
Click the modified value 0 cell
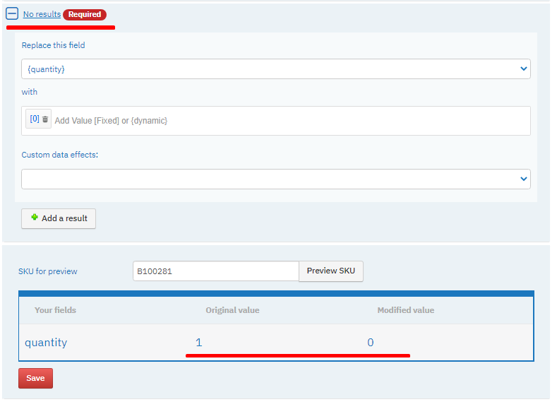(370, 342)
